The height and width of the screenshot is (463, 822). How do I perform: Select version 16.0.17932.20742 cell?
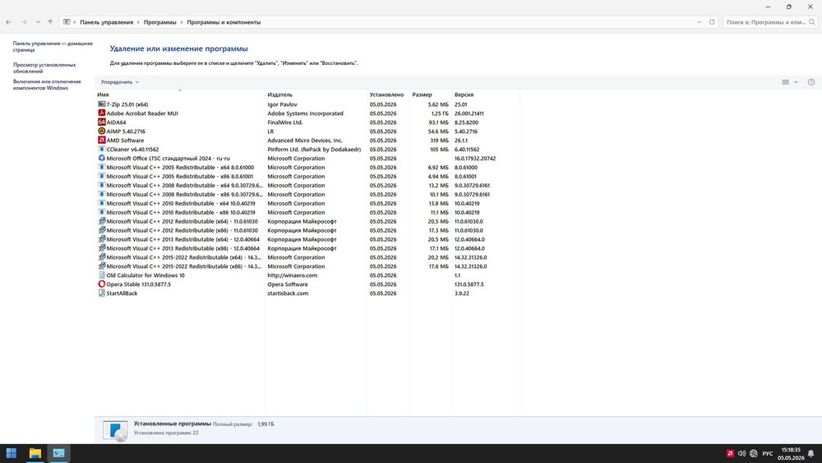tap(475, 159)
